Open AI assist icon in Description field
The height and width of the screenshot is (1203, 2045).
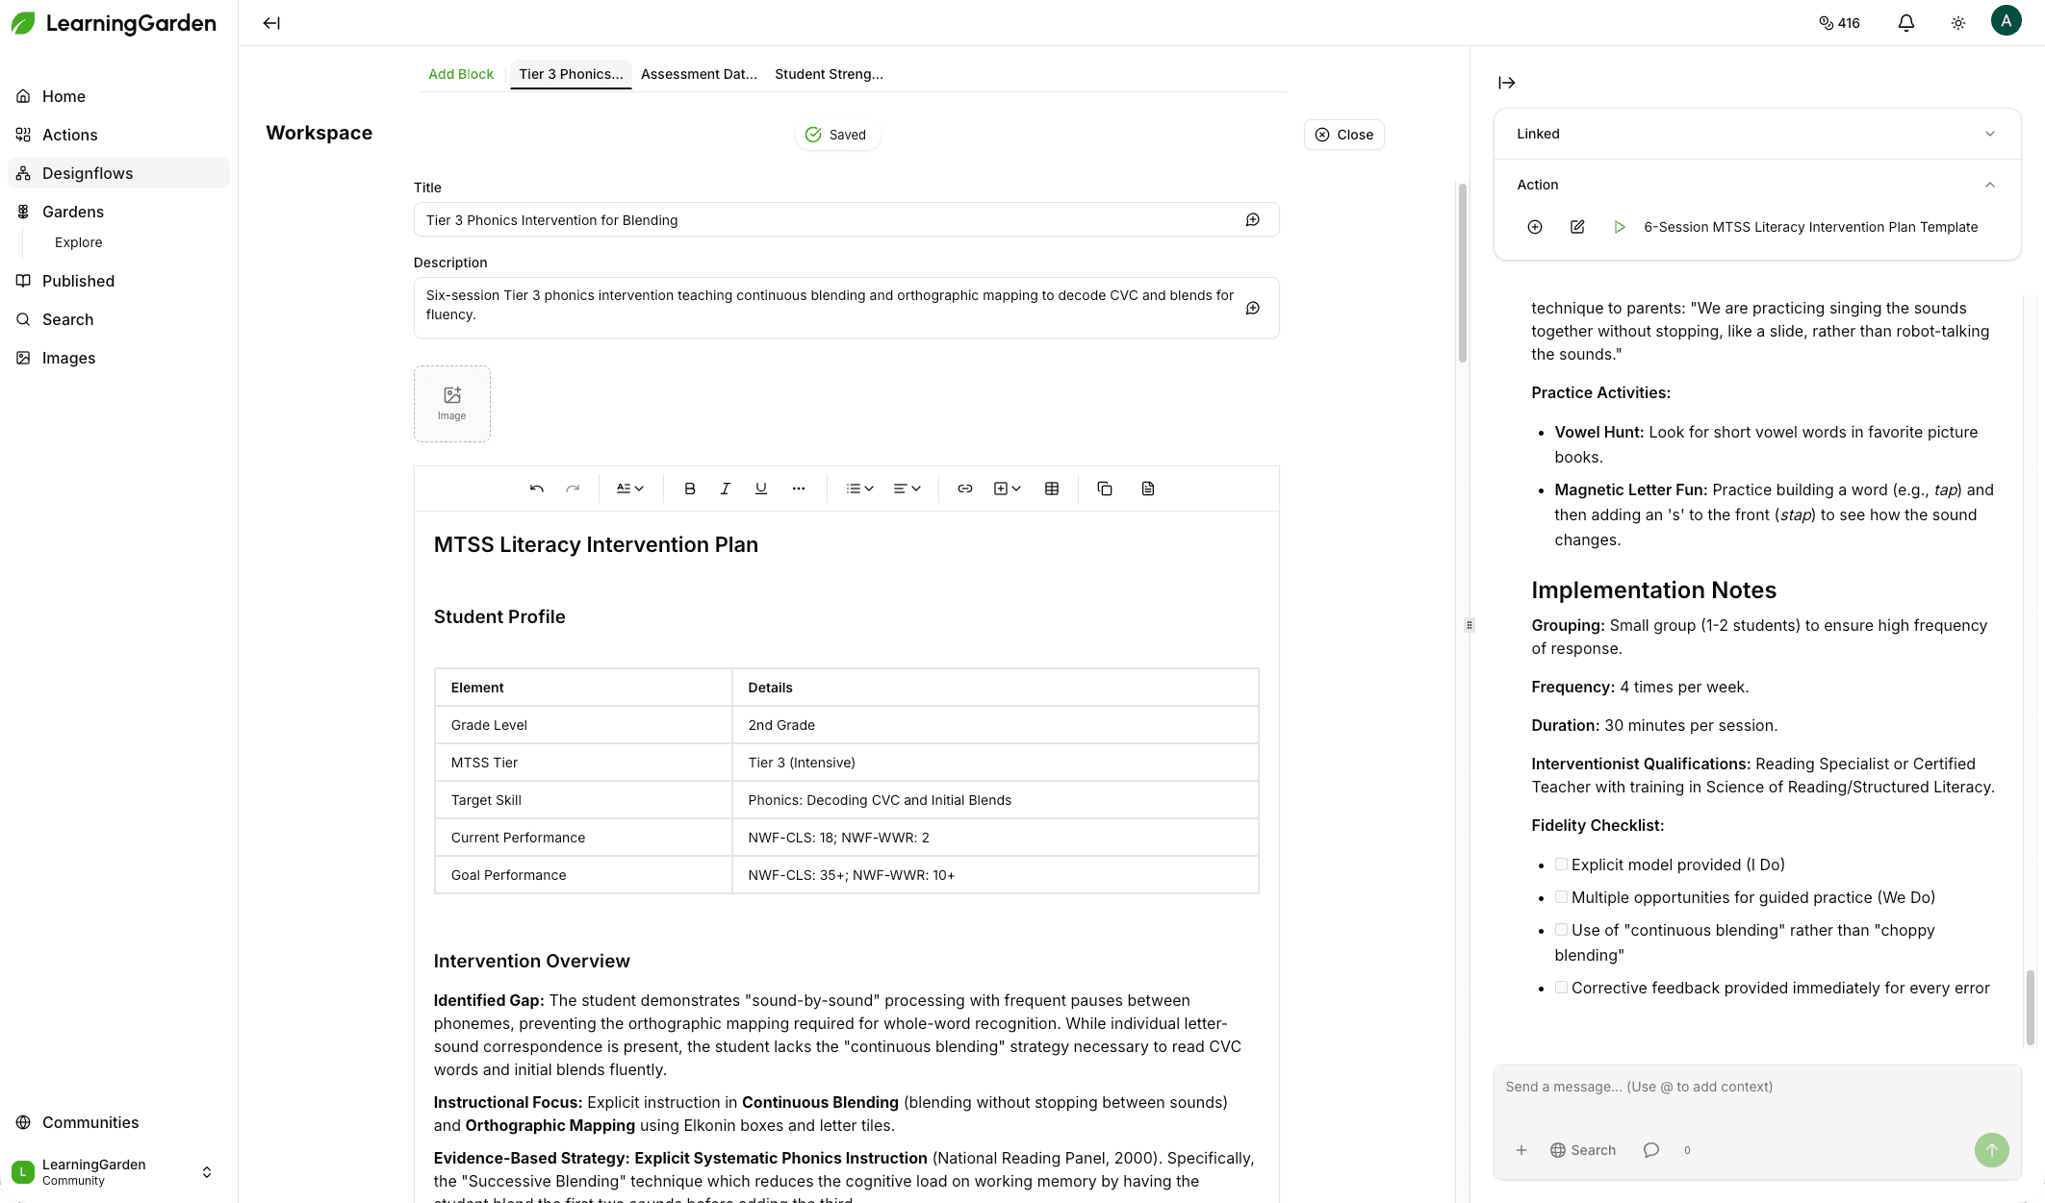click(1253, 309)
